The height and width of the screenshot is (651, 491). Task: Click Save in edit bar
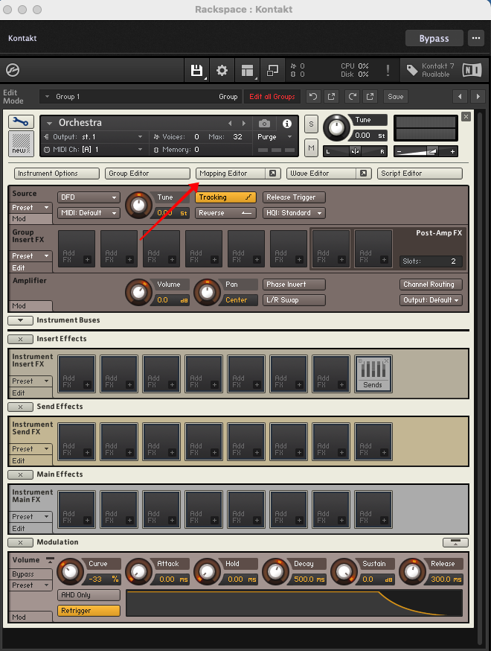396,96
